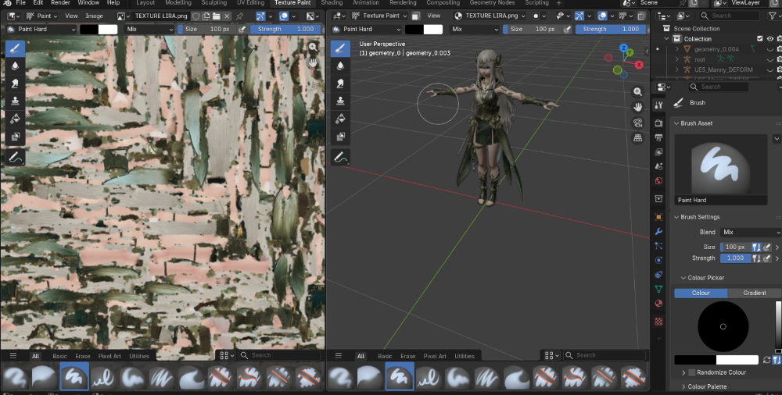Collapse the Brush Asset panel
Image resolution: width=782 pixels, height=395 pixels.
tap(676, 123)
